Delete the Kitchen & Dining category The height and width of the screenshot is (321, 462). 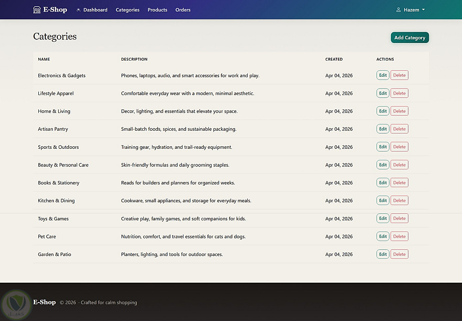coord(399,200)
